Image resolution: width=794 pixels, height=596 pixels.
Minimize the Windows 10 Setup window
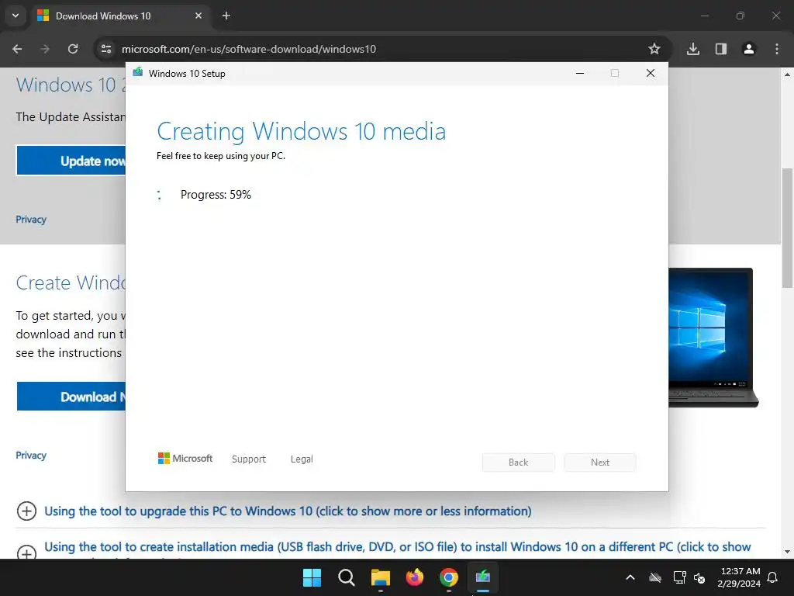coord(580,74)
